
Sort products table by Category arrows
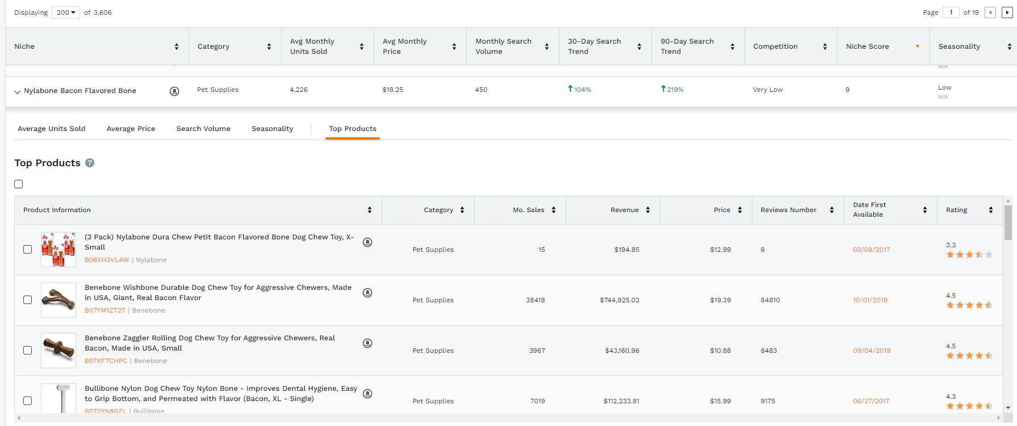tap(462, 210)
